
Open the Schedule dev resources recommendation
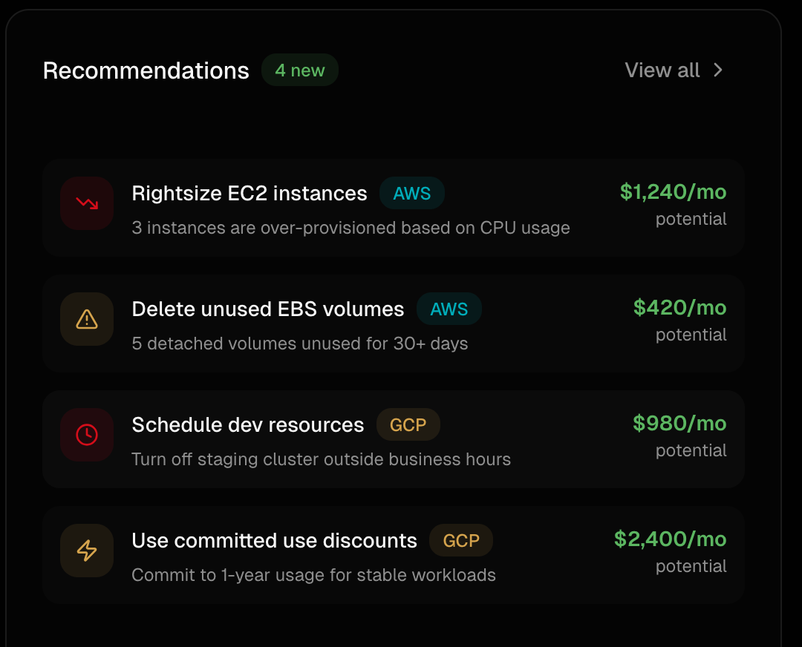[247, 424]
